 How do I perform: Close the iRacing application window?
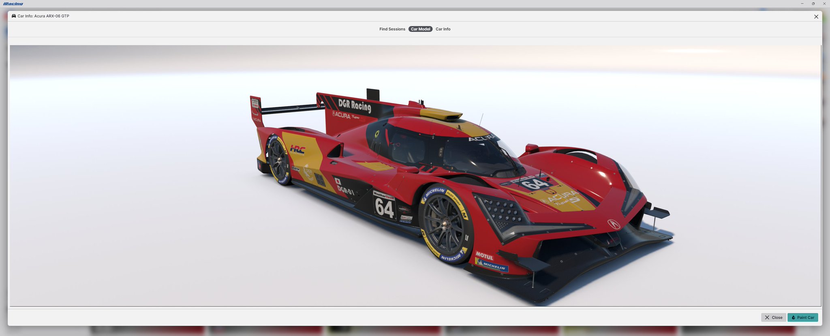click(824, 4)
